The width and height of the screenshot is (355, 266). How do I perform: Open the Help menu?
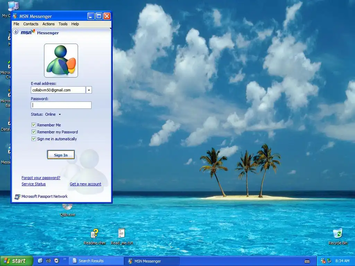click(75, 24)
